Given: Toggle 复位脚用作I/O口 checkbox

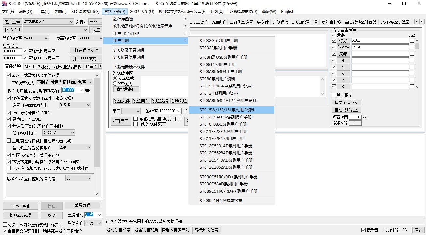Looking at the screenshot, I should click(x=9, y=119).
